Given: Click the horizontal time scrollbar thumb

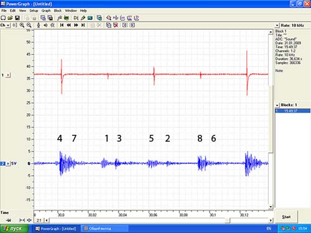Looking at the screenshot, I should pos(227,221).
